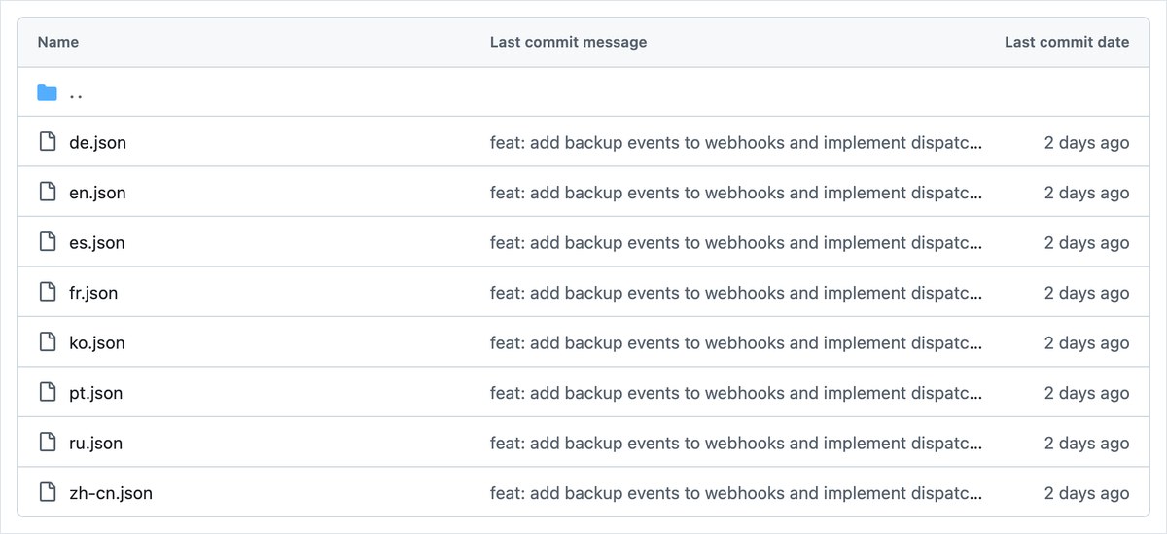Click the file icon next to en.json
Screen dimensions: 1167x534
coord(47,193)
